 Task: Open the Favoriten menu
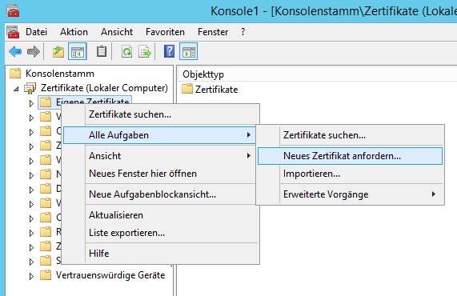coord(165,32)
